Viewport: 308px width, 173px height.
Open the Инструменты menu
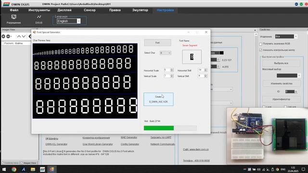coord(39,10)
